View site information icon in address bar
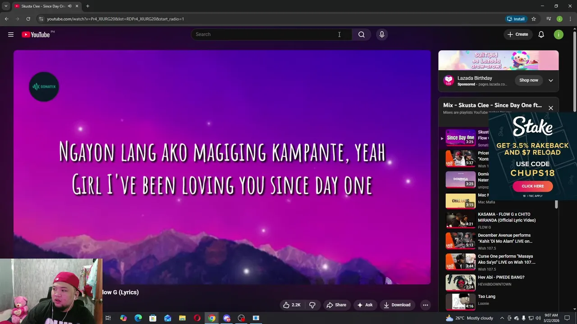The height and width of the screenshot is (324, 577). pos(41,19)
